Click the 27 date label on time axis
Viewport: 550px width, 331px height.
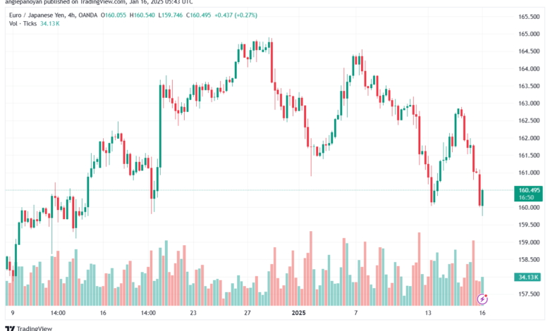coord(248,313)
